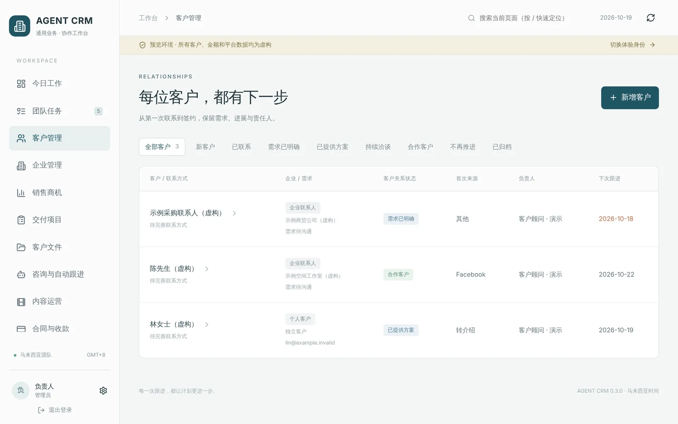678x424 pixels.
Task: Click the refresh icon in header
Action: [x=650, y=18]
